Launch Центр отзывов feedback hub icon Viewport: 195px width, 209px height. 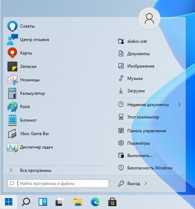[12, 40]
